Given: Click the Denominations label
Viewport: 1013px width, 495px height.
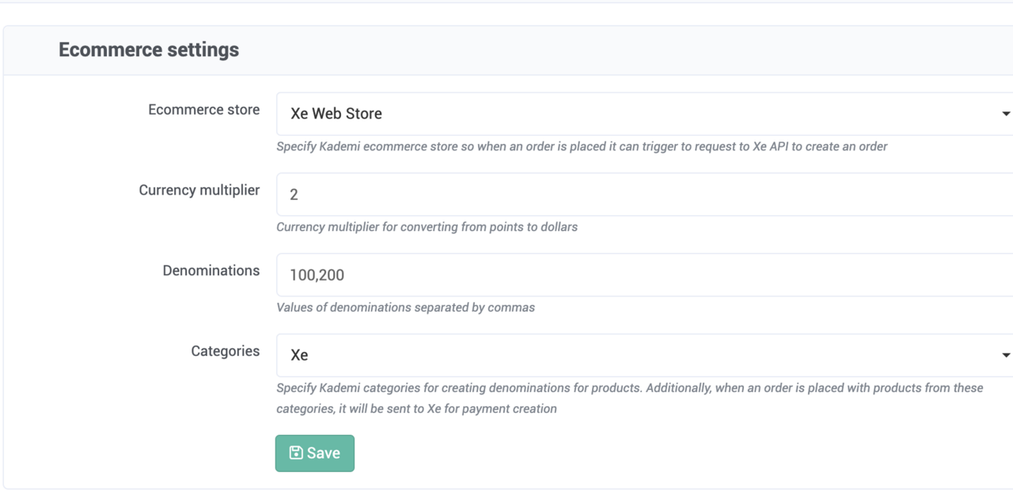Looking at the screenshot, I should [x=211, y=270].
